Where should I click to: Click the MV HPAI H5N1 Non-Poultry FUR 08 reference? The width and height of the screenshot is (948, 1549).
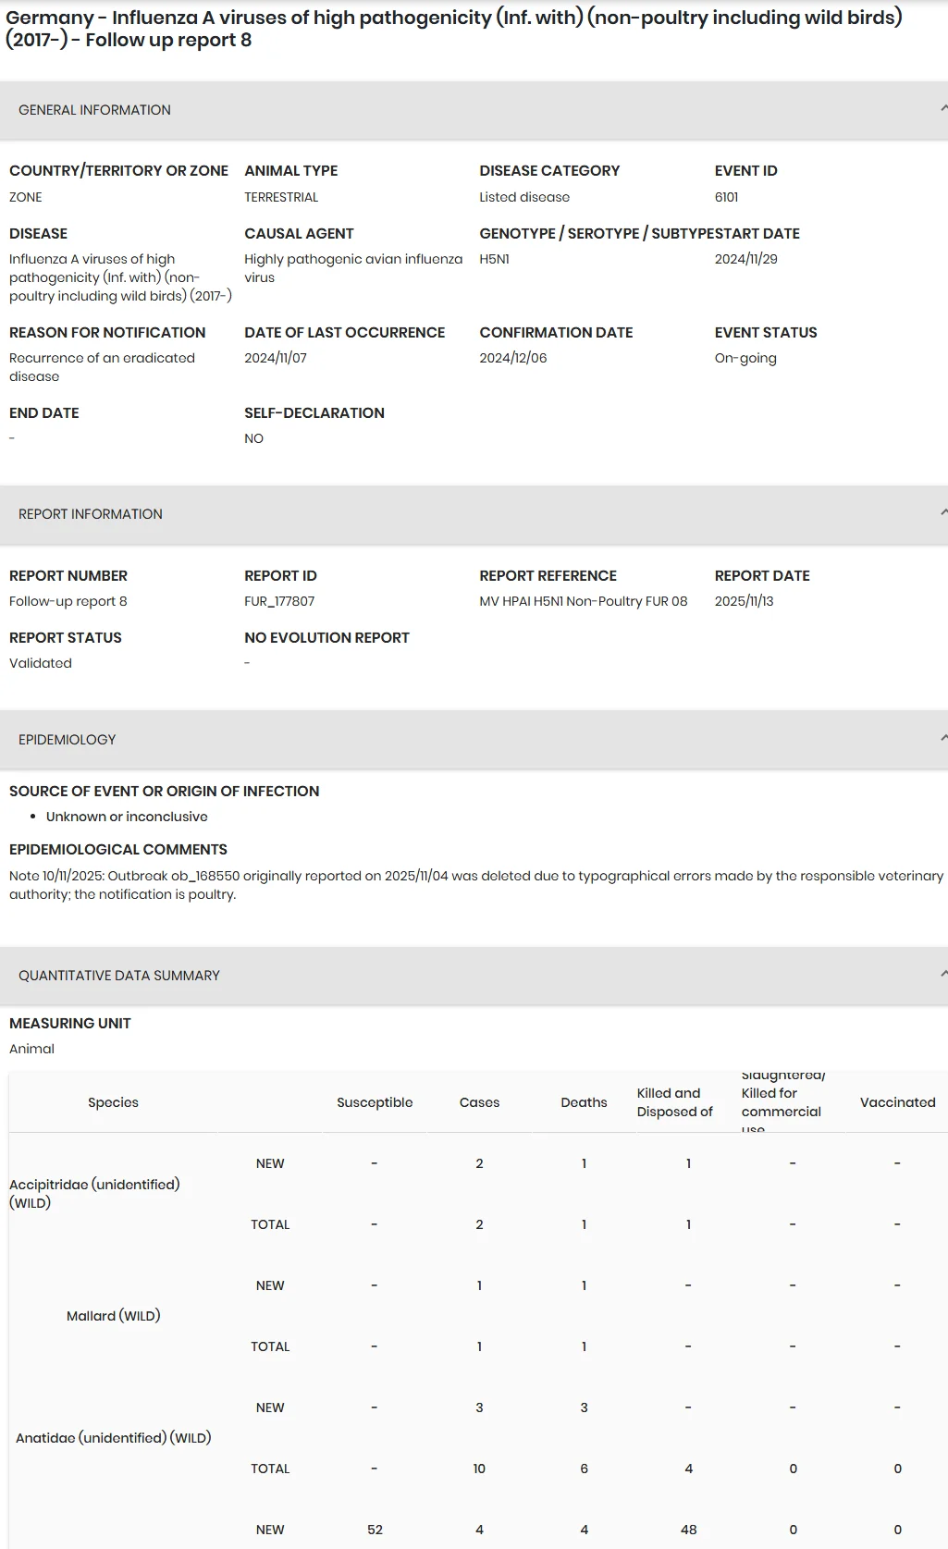tap(584, 601)
